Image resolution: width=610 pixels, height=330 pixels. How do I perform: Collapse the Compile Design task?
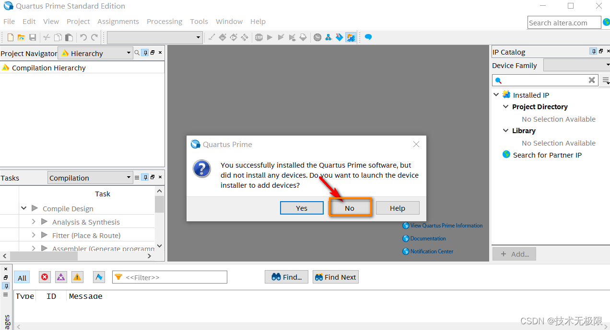(24, 208)
